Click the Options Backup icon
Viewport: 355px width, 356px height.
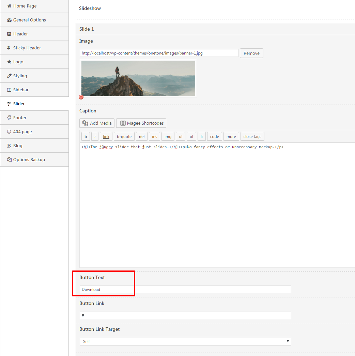9,160
